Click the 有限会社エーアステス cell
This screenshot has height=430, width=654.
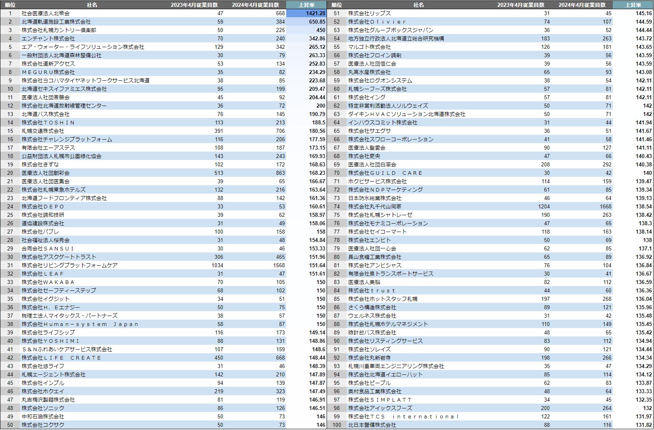point(48,148)
